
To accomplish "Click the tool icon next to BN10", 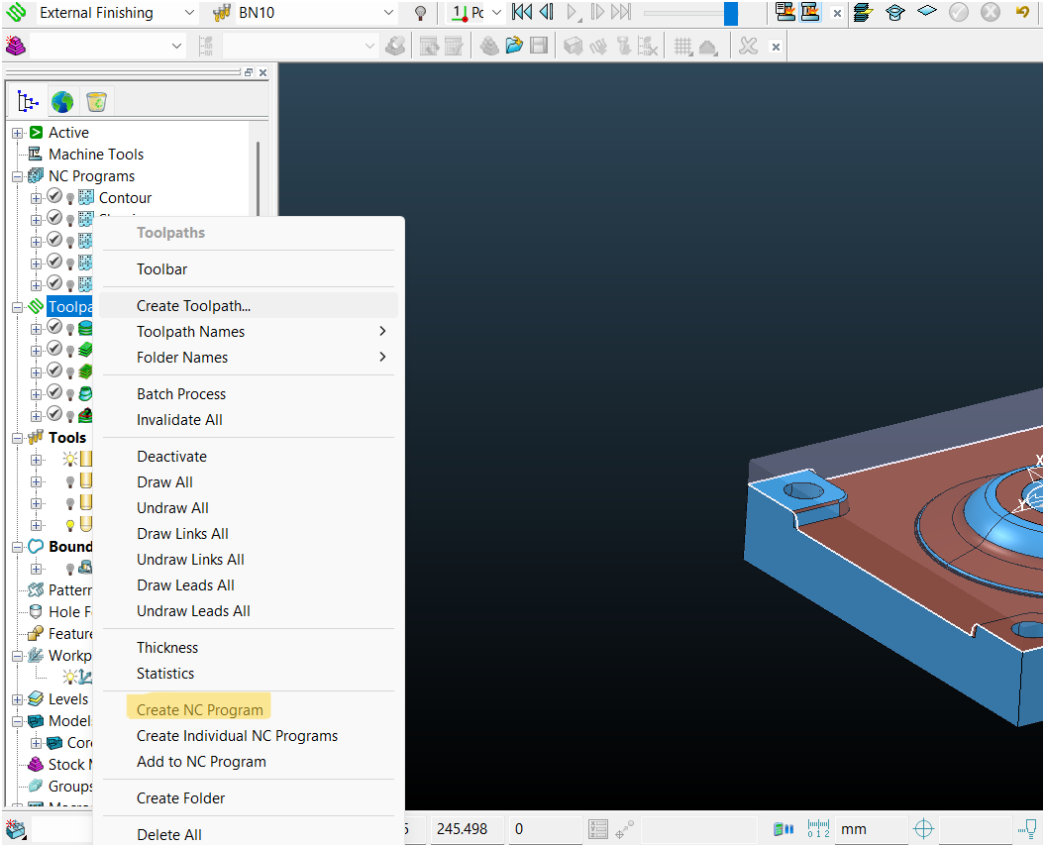I will click(222, 13).
